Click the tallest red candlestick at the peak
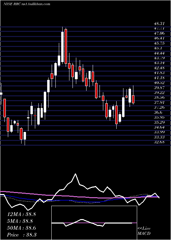This screenshot has width=171, height=240. [66, 46]
